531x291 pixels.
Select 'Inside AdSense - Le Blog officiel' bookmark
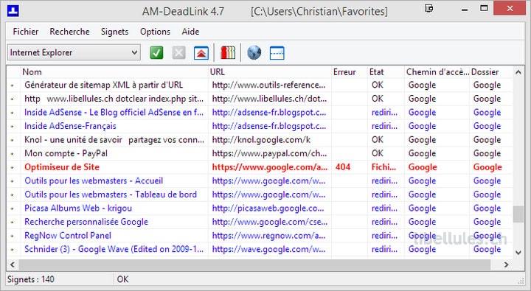click(114, 112)
